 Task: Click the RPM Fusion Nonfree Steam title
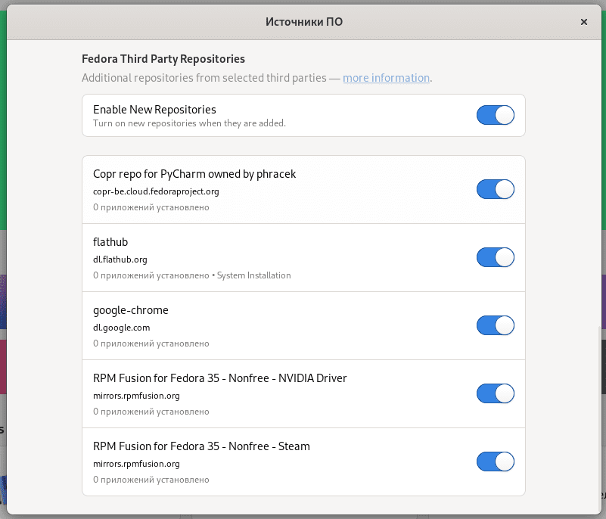pyautogui.click(x=201, y=446)
